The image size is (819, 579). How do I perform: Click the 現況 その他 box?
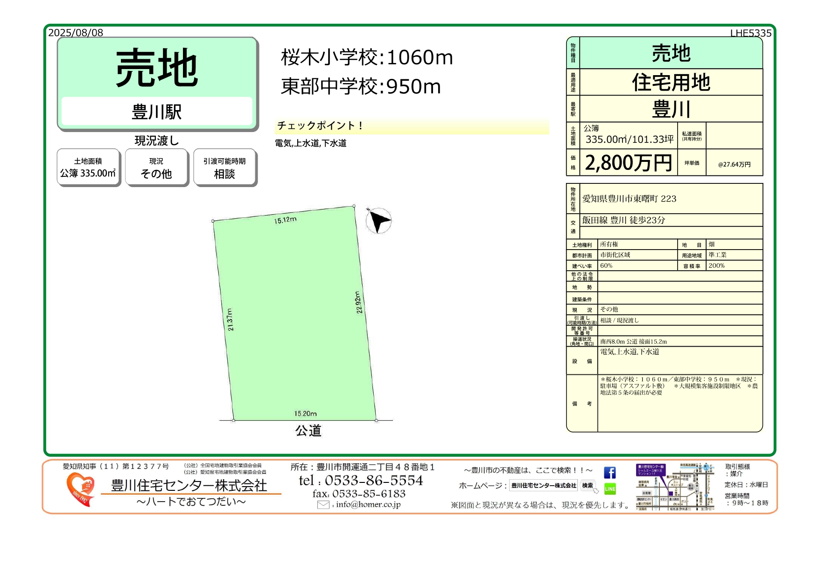click(x=156, y=167)
